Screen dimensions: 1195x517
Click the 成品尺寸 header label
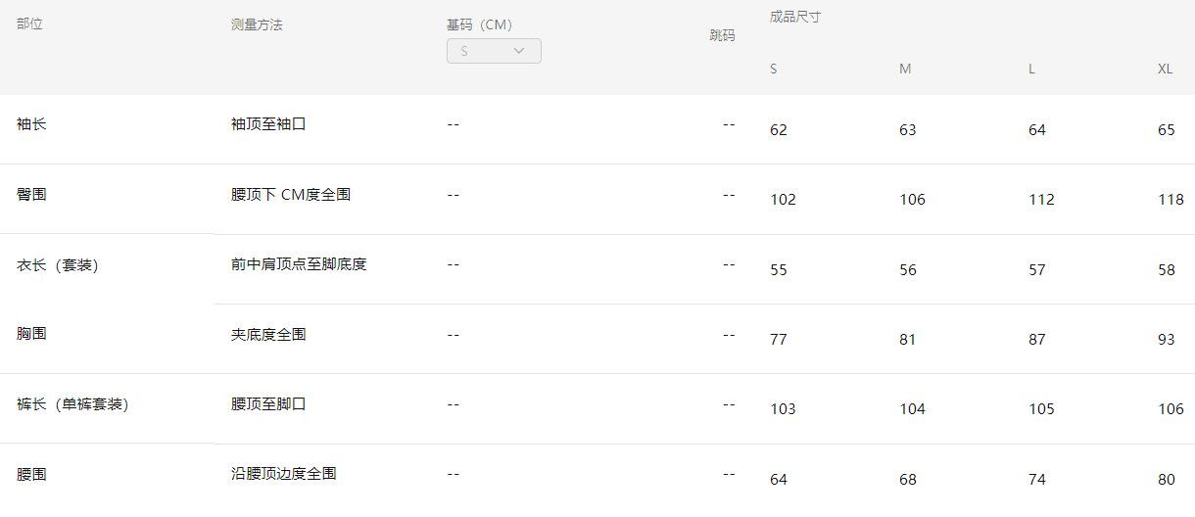pyautogui.click(x=794, y=17)
